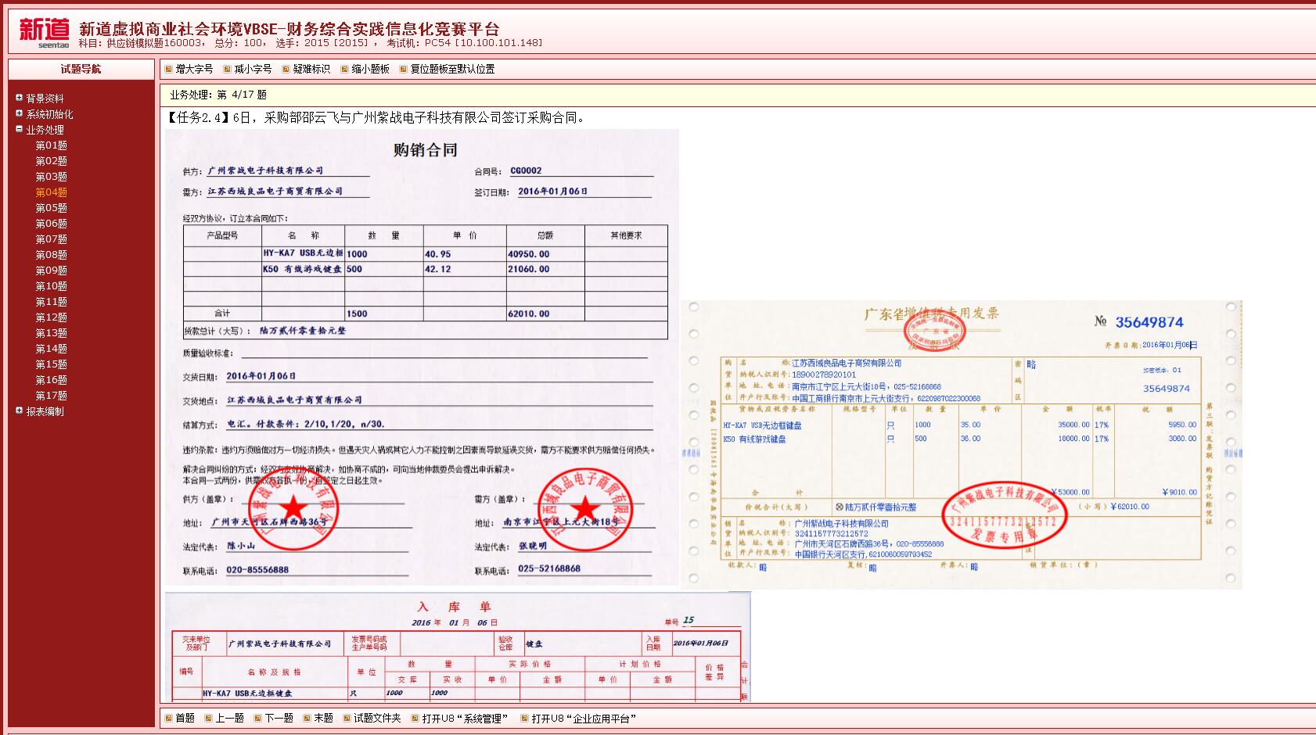Click the 入库单 warehouse receipt image
Viewport: 1316px width, 735px height.
pyautogui.click(x=458, y=647)
